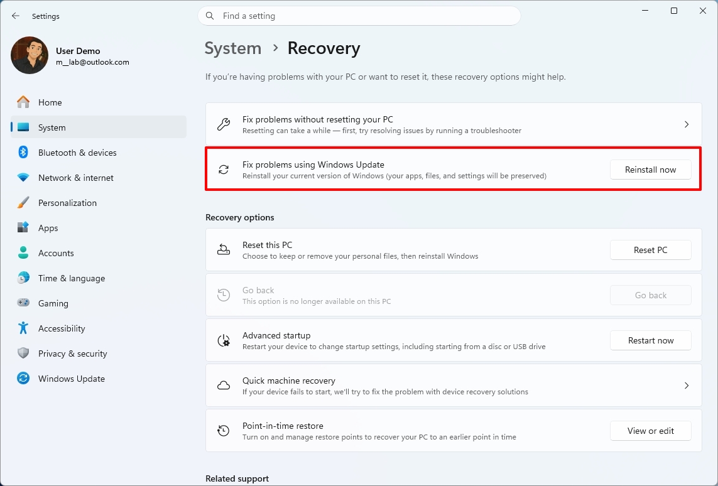This screenshot has width=718, height=486.
Task: Click the Advanced startup gear icon
Action: pyautogui.click(x=224, y=340)
